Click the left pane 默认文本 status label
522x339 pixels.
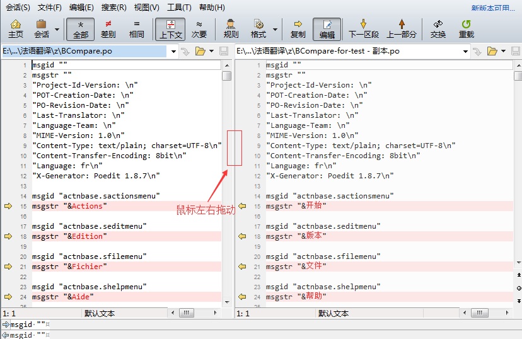(99, 313)
